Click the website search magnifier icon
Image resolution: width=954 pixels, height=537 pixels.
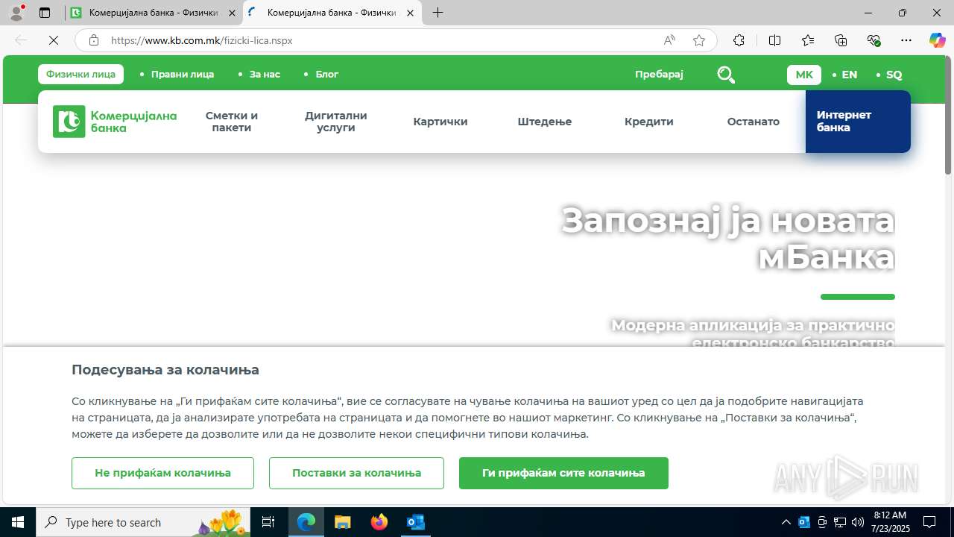[x=726, y=75]
